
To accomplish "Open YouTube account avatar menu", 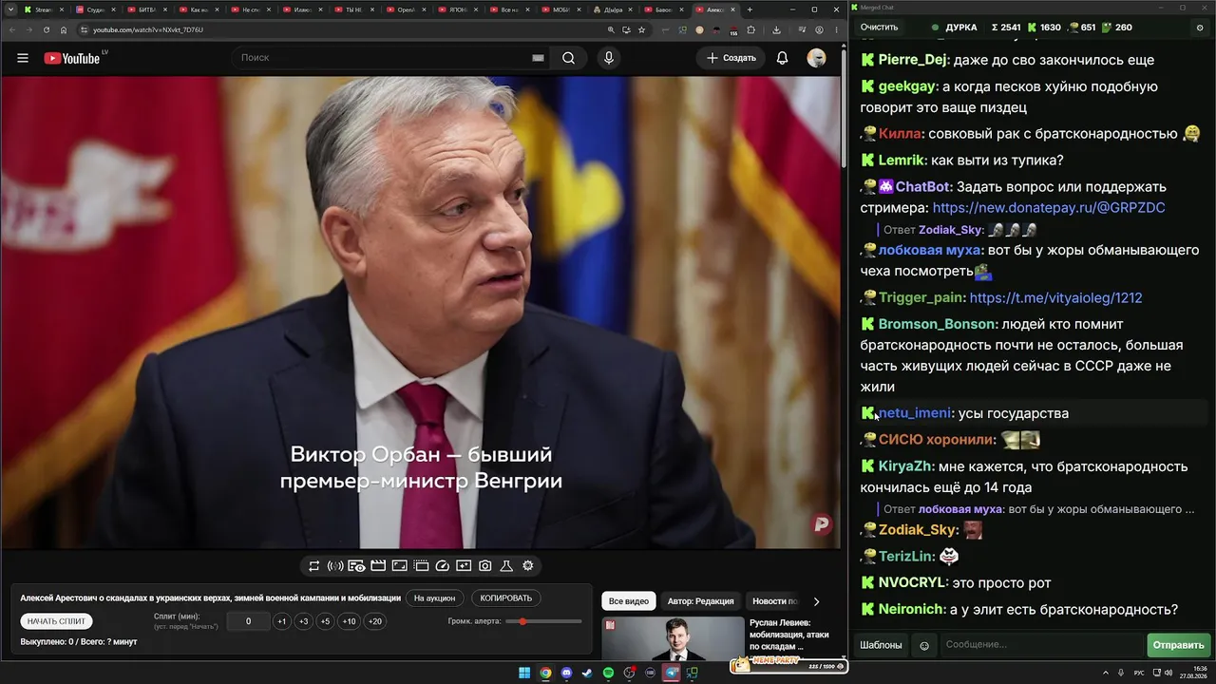I will (816, 58).
